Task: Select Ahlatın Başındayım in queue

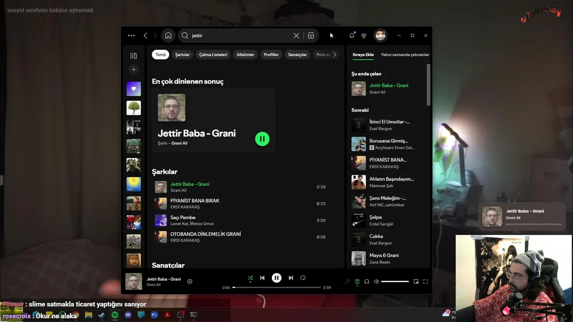Action: [x=388, y=182]
